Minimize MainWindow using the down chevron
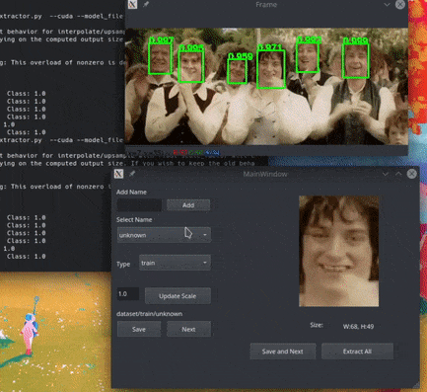The width and height of the screenshot is (427, 392). pos(386,174)
